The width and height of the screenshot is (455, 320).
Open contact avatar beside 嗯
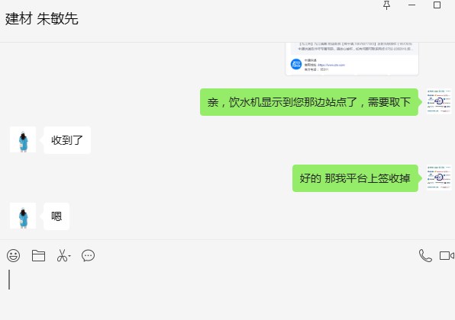(23, 216)
